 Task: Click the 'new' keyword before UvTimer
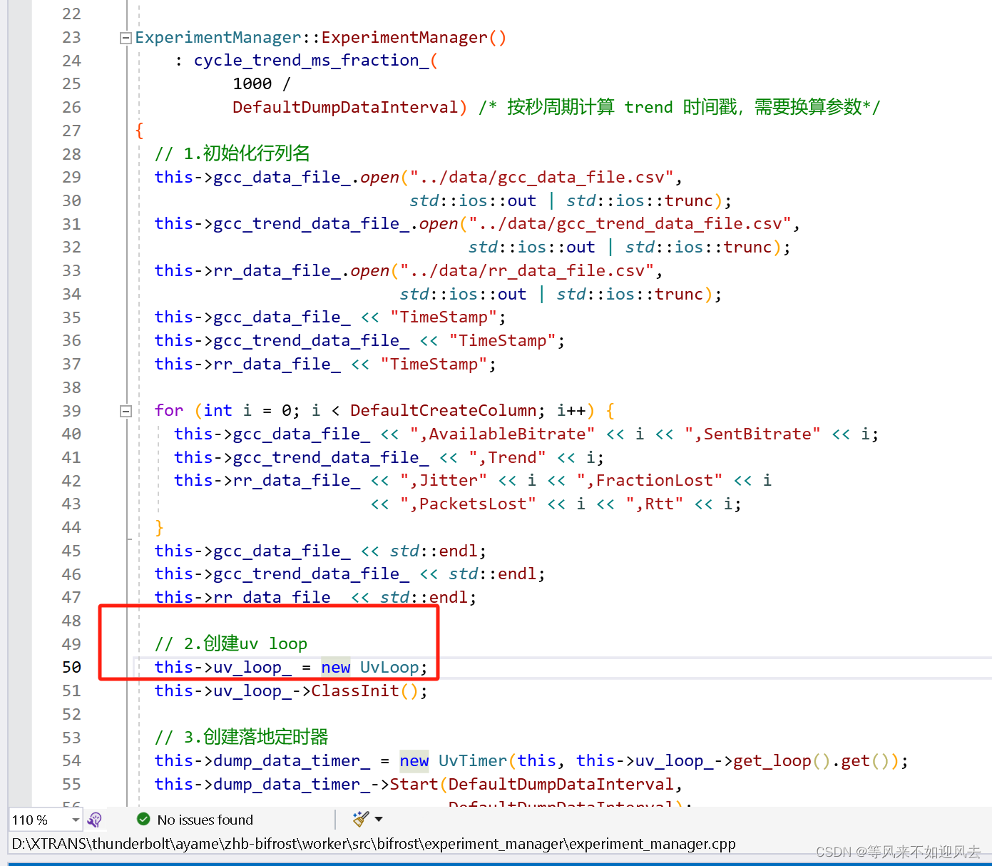click(x=414, y=760)
